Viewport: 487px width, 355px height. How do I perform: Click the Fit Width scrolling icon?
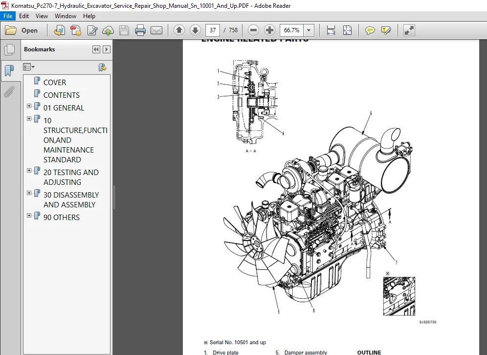click(x=331, y=30)
